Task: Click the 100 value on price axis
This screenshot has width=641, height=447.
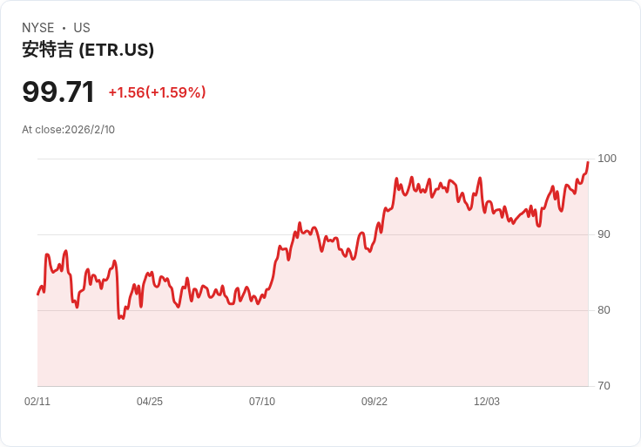Action: pos(607,159)
